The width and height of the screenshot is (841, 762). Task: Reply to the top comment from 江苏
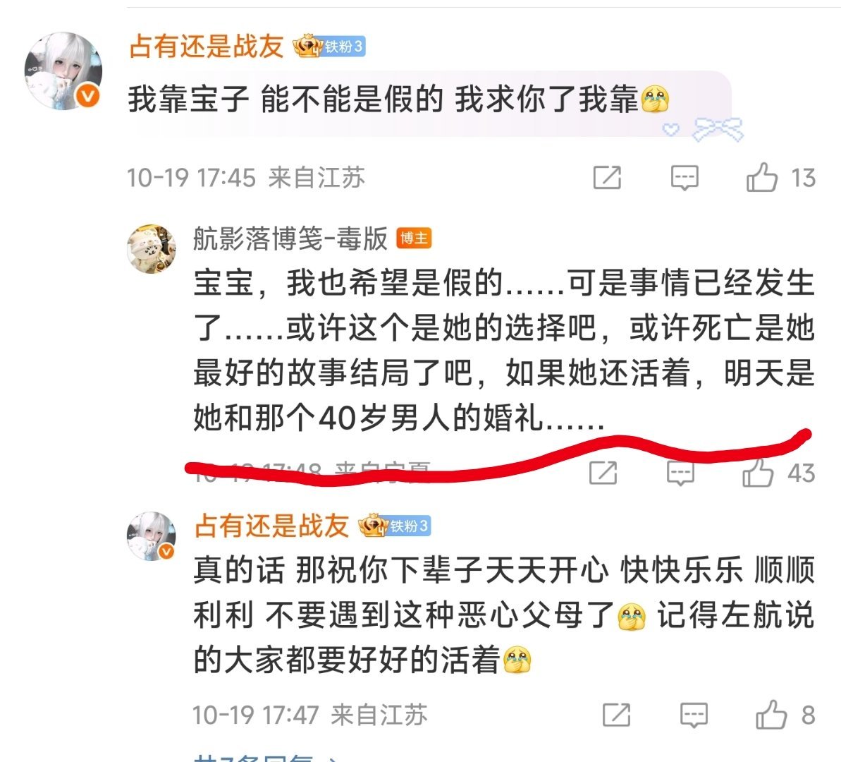685,177
